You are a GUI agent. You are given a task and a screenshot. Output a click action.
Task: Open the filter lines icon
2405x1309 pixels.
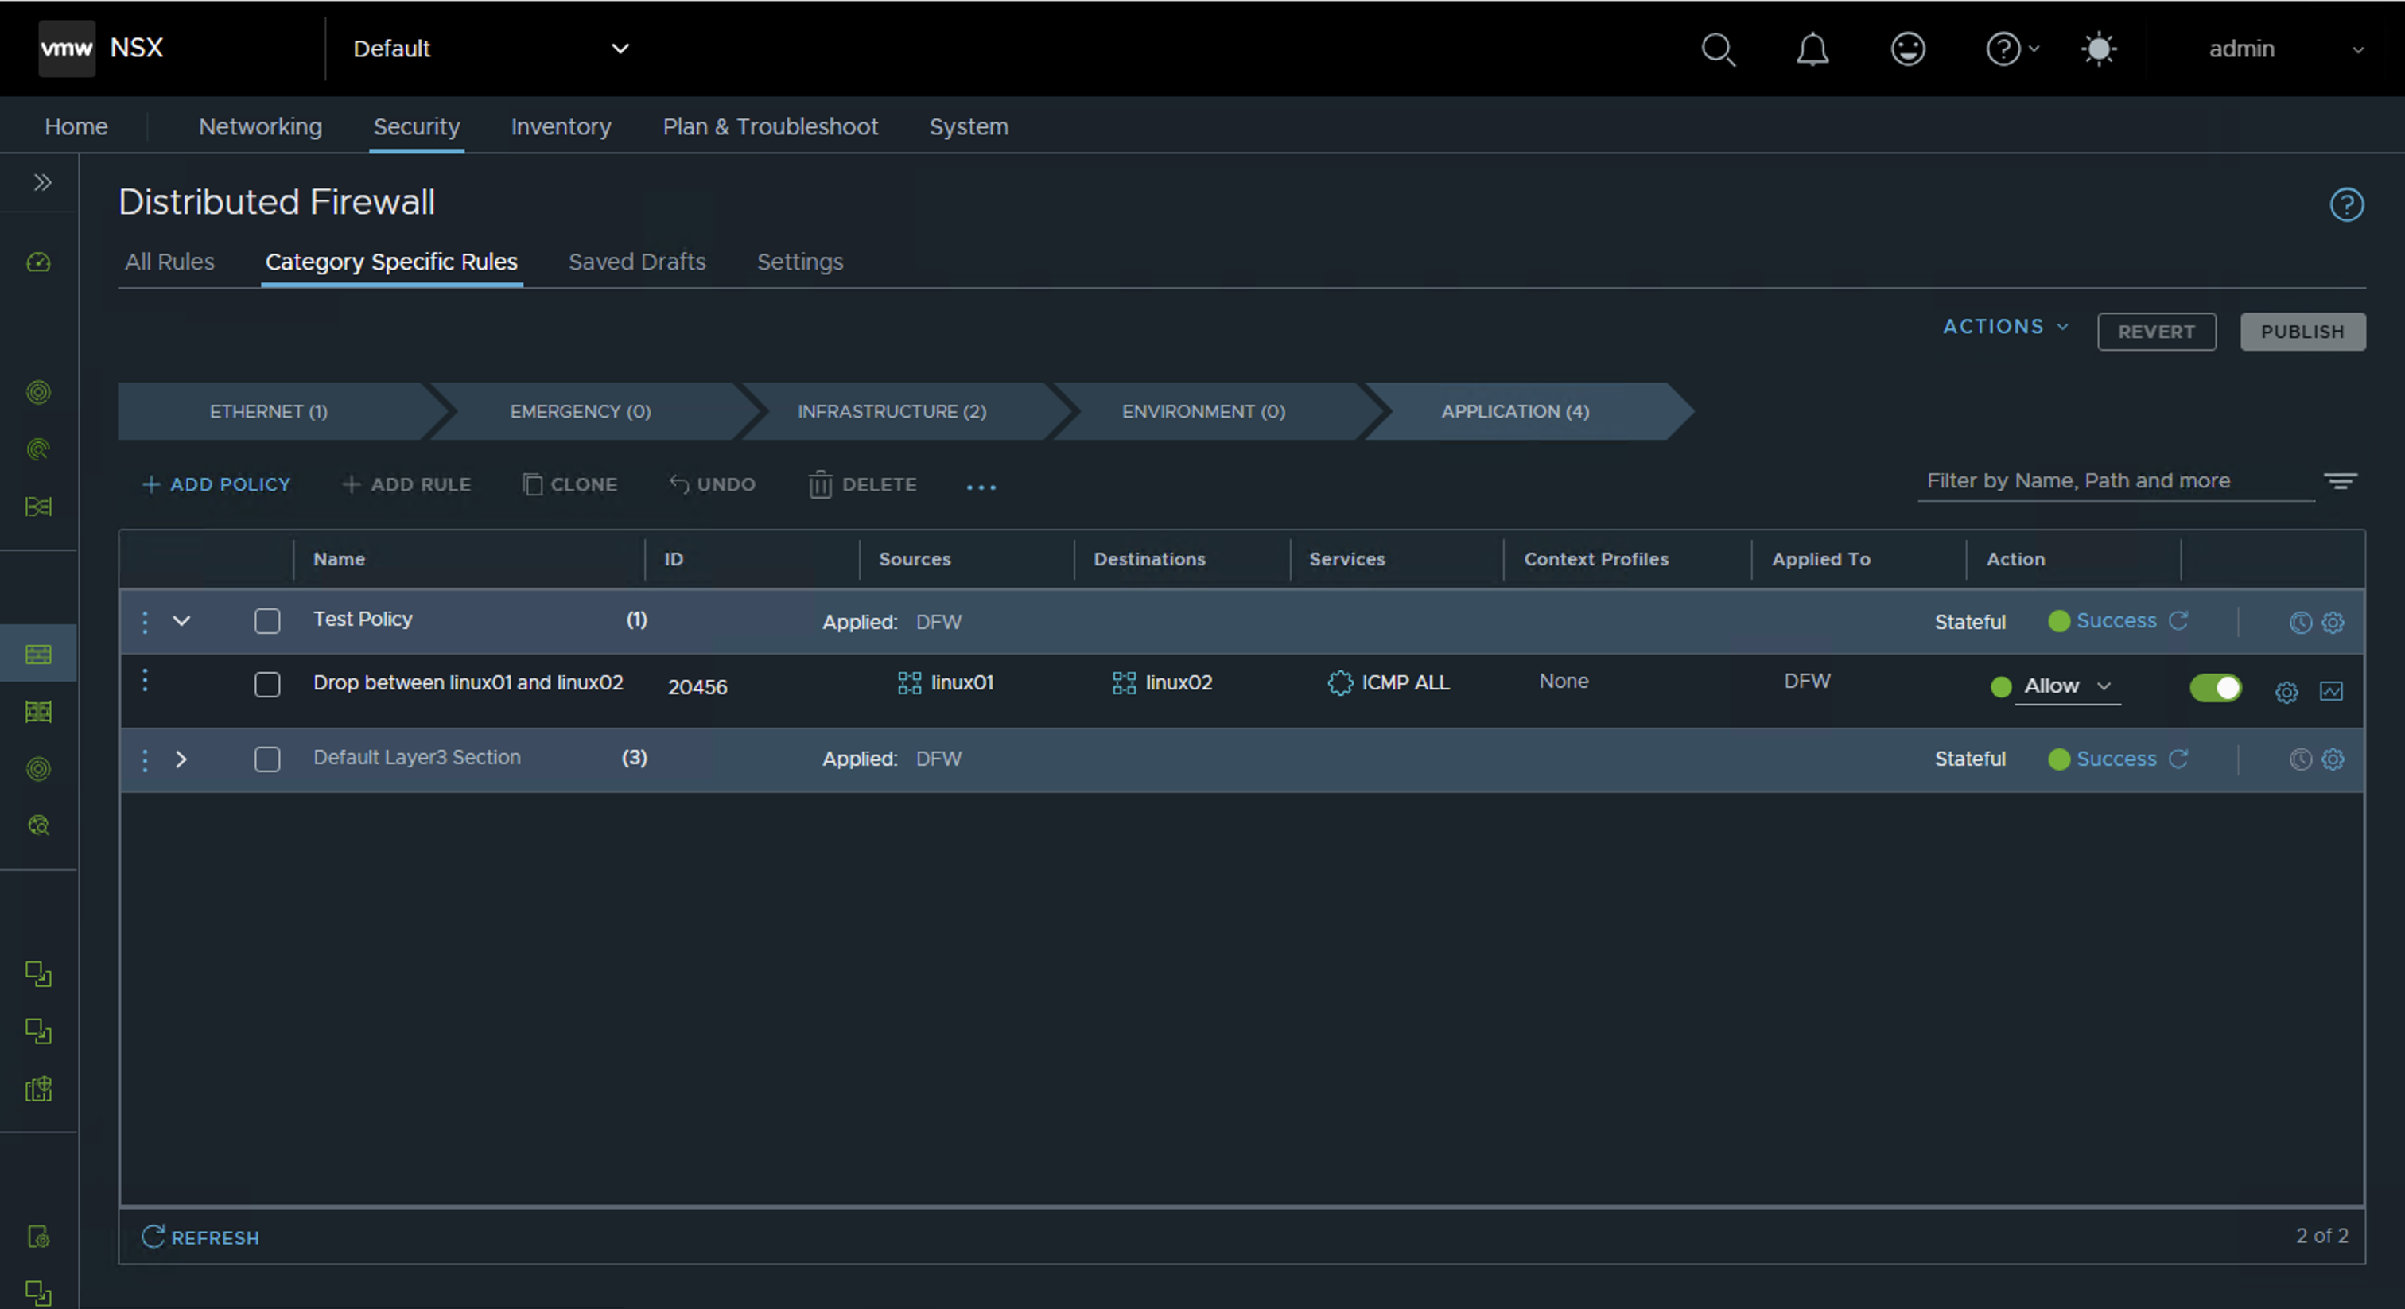pos(2340,481)
